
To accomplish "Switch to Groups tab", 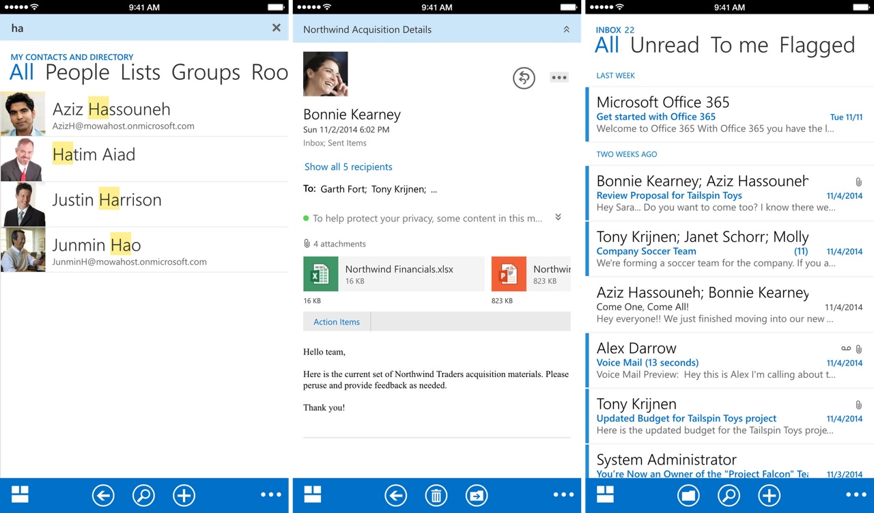I will (206, 73).
